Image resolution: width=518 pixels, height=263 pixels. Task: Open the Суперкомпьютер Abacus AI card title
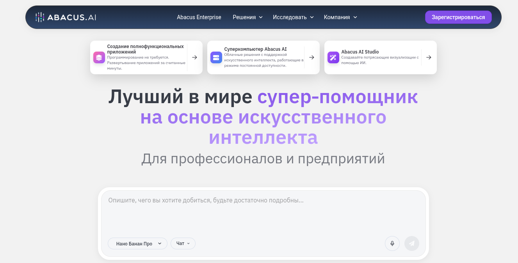click(255, 49)
